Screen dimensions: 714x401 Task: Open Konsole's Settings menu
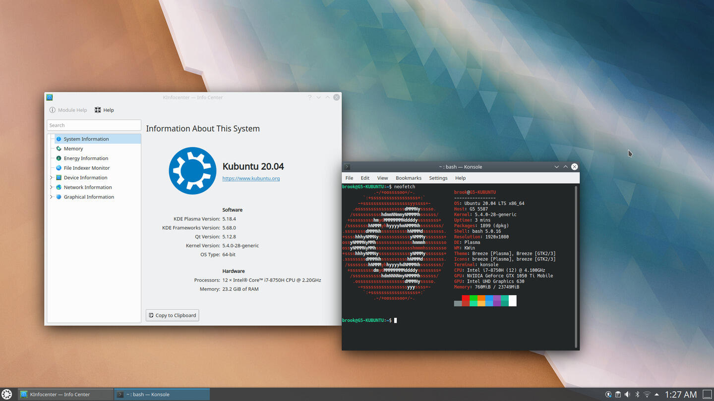pos(438,178)
